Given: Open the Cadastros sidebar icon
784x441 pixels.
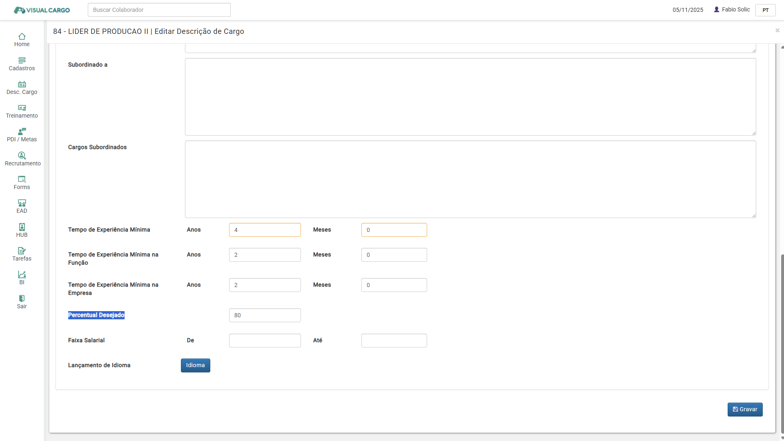Looking at the screenshot, I should (22, 60).
